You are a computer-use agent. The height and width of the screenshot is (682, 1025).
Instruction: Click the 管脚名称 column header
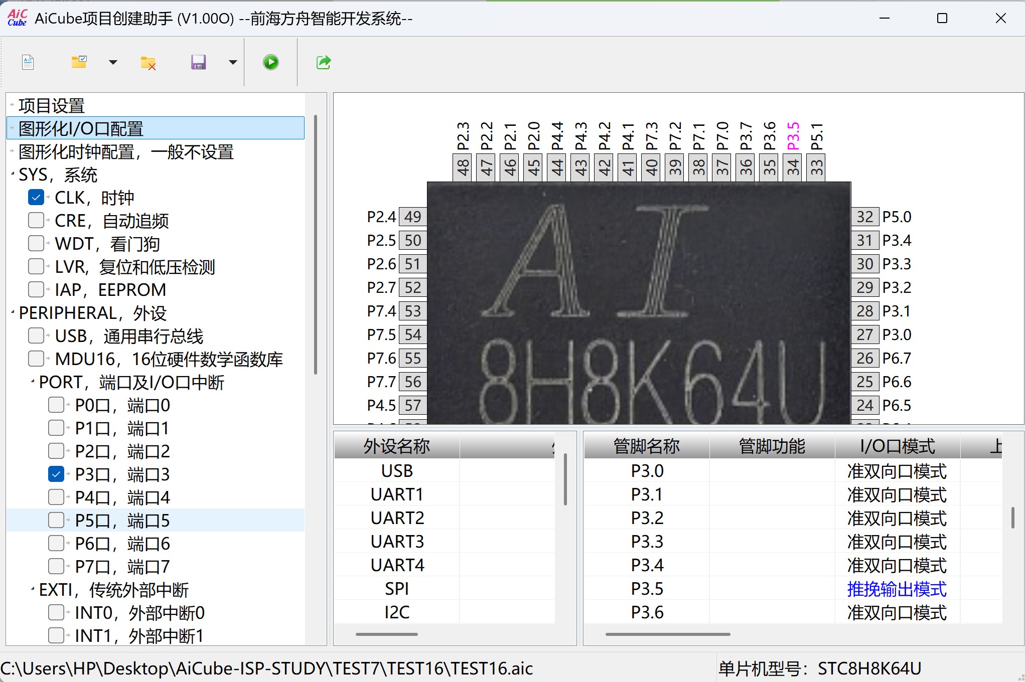647,446
